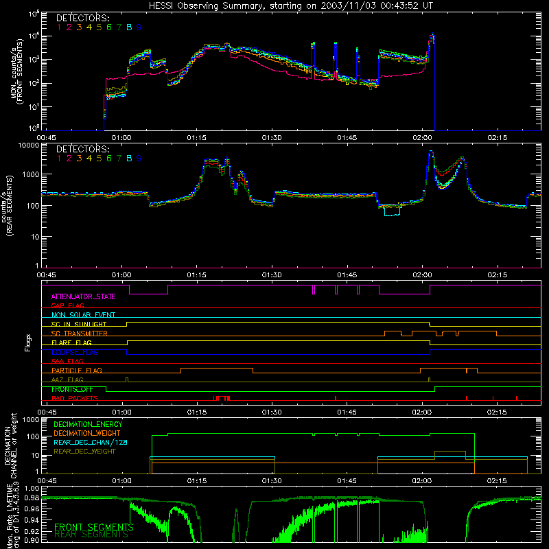Click the REAR_DEC_WEIGHT legend entry
Viewport: 549px width, 549px height.
[x=84, y=452]
